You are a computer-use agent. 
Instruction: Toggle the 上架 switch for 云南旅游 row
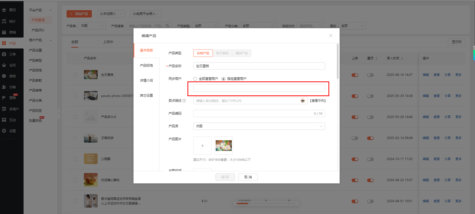tap(355, 138)
